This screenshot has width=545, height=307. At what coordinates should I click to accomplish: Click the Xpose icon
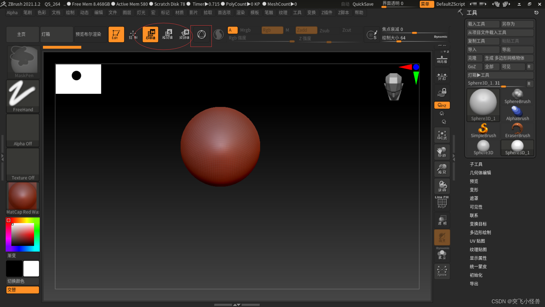click(x=442, y=271)
